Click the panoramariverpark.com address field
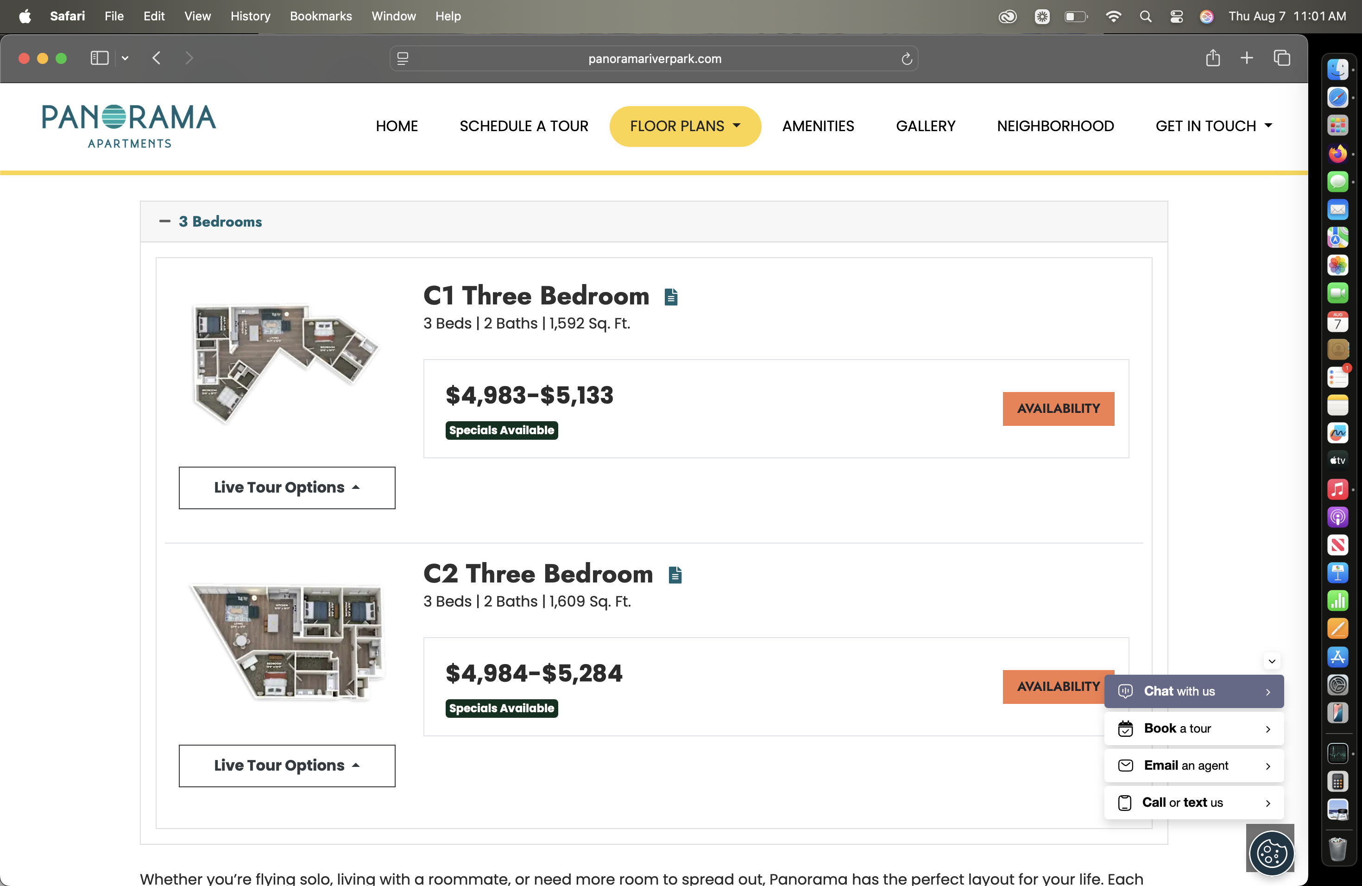This screenshot has height=886, width=1362. (x=654, y=59)
